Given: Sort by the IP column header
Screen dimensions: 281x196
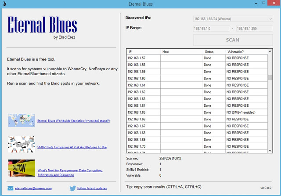Looking at the screenshot, I should point(144,52).
